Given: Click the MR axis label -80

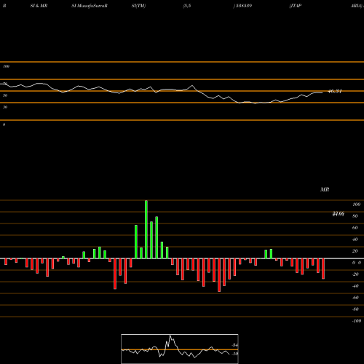Looking at the screenshot, I should click(355, 309).
